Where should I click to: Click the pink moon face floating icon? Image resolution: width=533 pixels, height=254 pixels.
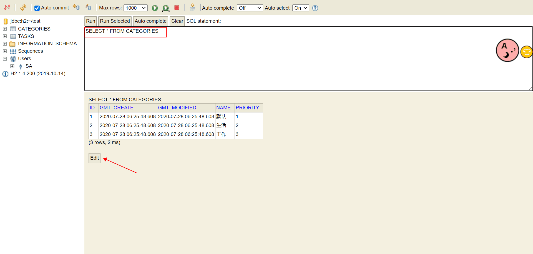tap(507, 50)
